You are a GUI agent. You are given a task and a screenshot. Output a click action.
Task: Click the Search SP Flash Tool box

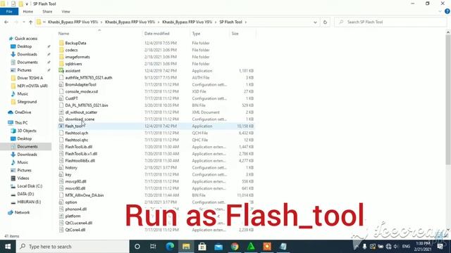coord(390,22)
